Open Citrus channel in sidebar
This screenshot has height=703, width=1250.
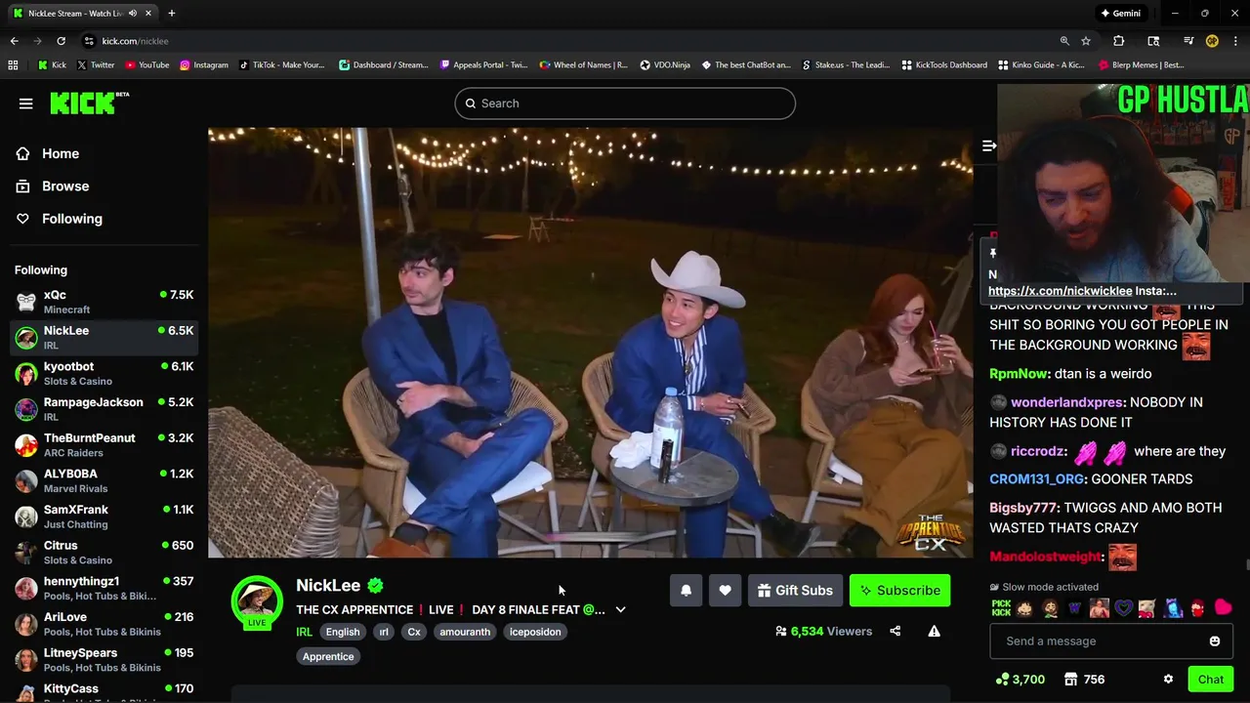104,553
